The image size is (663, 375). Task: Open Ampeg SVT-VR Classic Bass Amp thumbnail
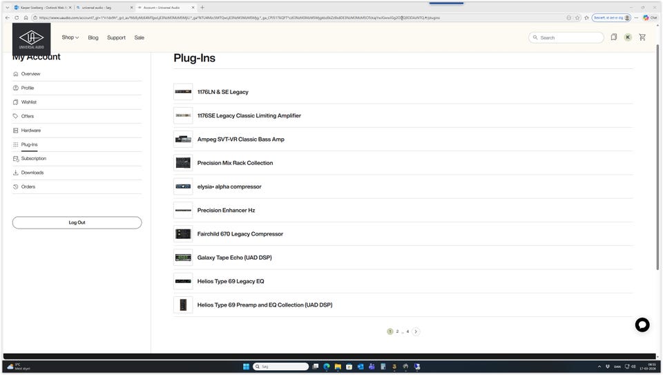click(x=183, y=139)
